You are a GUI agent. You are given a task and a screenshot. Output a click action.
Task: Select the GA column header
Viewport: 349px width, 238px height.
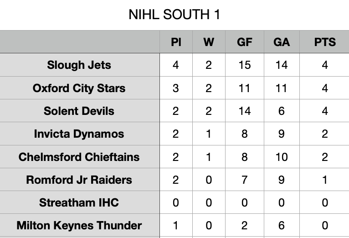point(282,42)
